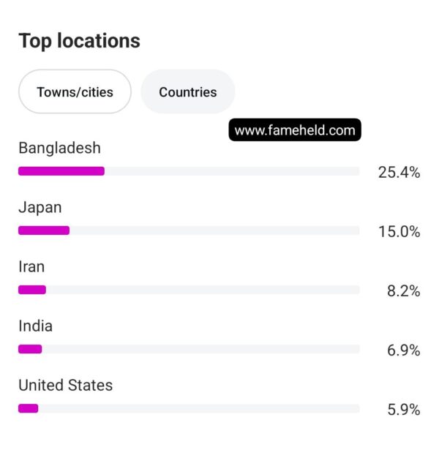
Task: Click the 5.9% value for United States
Action: [404, 410]
